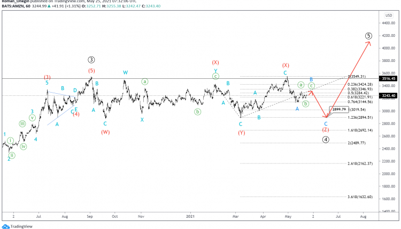Click the BATS:AMZN symbol title
The image size is (401, 229).
click(12, 6)
